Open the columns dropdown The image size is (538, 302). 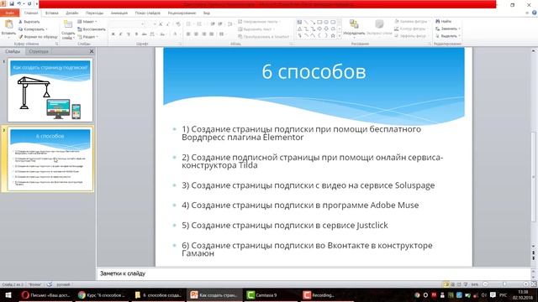point(222,34)
